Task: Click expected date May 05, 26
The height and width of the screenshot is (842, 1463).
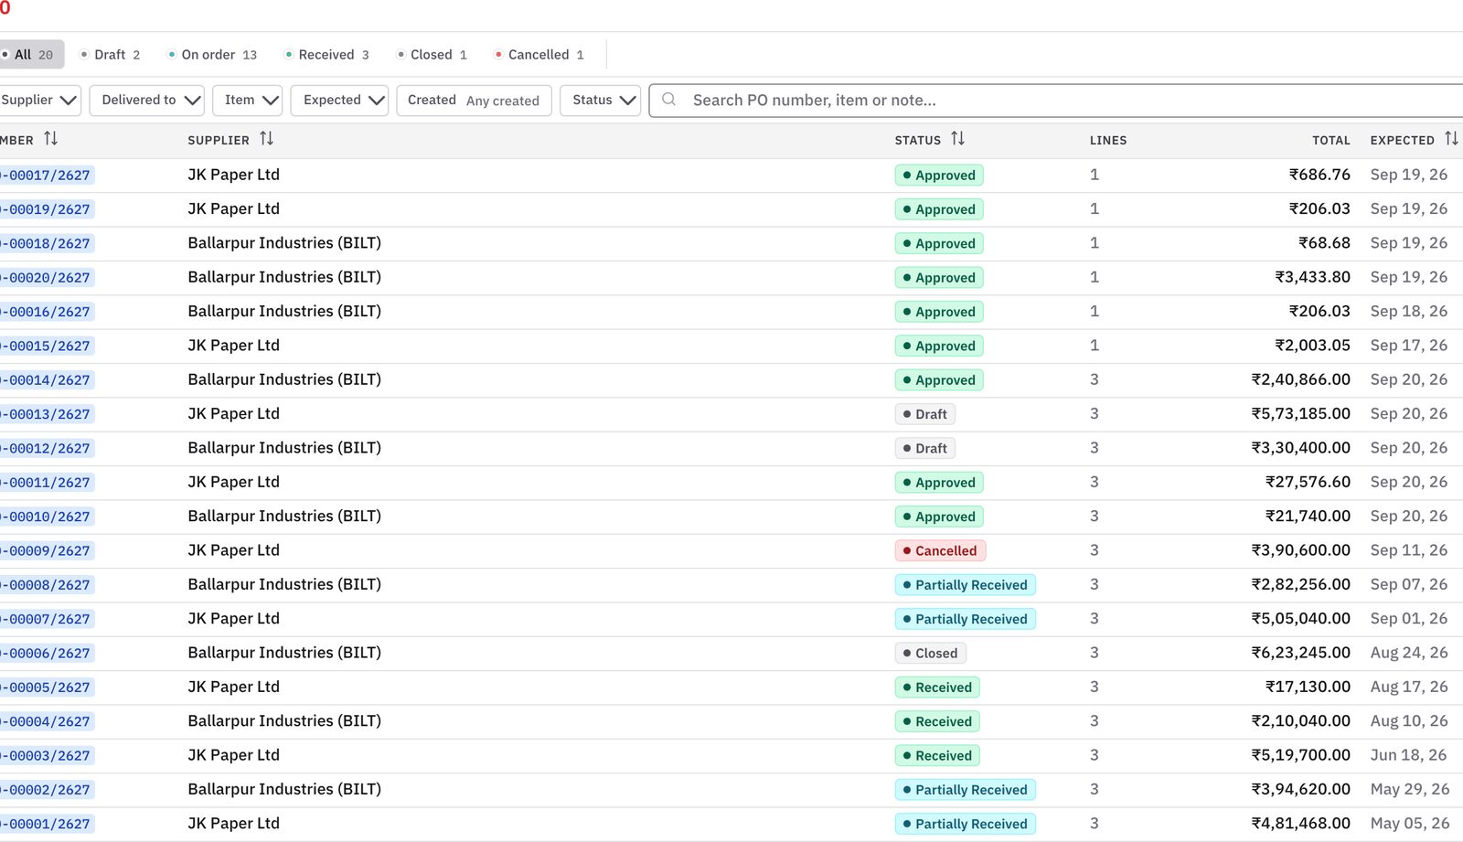Action: click(1409, 824)
